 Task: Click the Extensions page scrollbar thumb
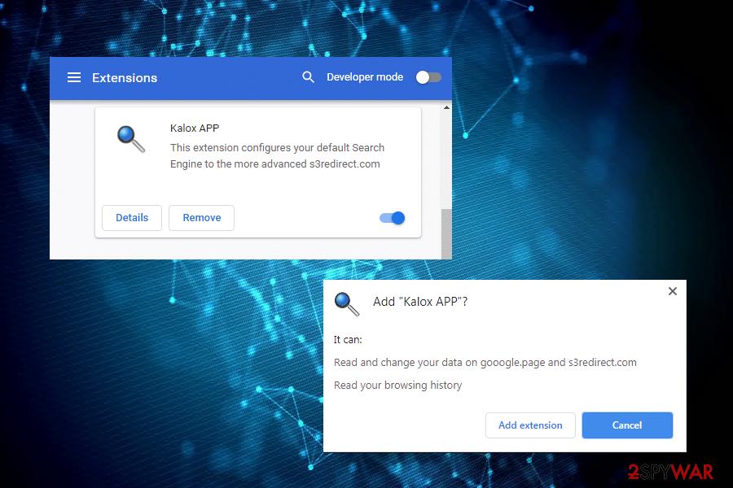click(446, 233)
